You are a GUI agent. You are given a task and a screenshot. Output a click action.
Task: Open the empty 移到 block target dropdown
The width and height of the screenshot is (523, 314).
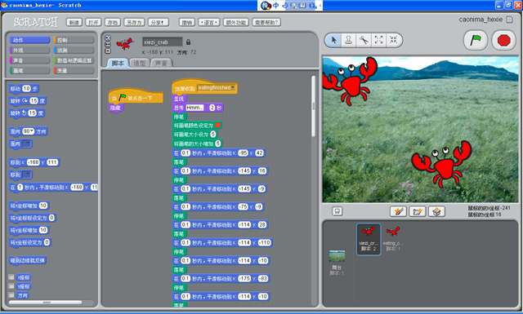(27, 175)
